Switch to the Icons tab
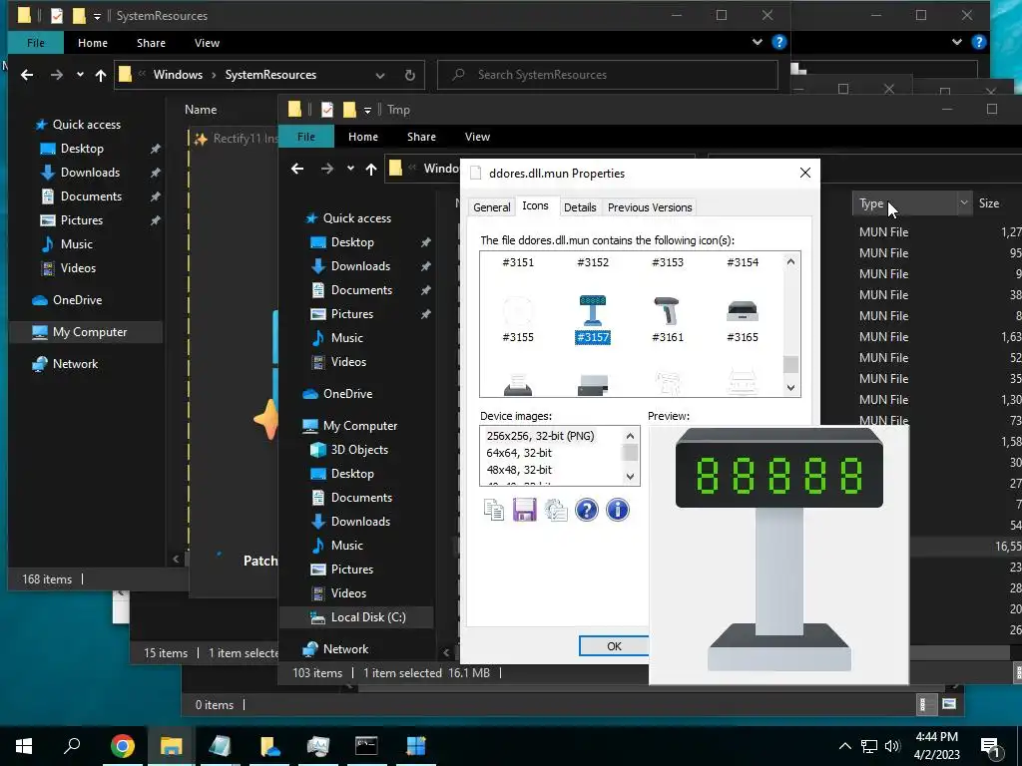This screenshot has height=766, width=1022. coord(535,205)
